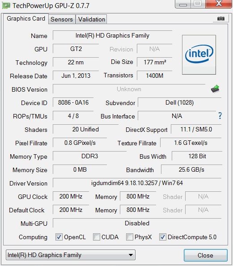Click the BIOS save chip icon
Screen dimensions: 233x266
click(215, 89)
